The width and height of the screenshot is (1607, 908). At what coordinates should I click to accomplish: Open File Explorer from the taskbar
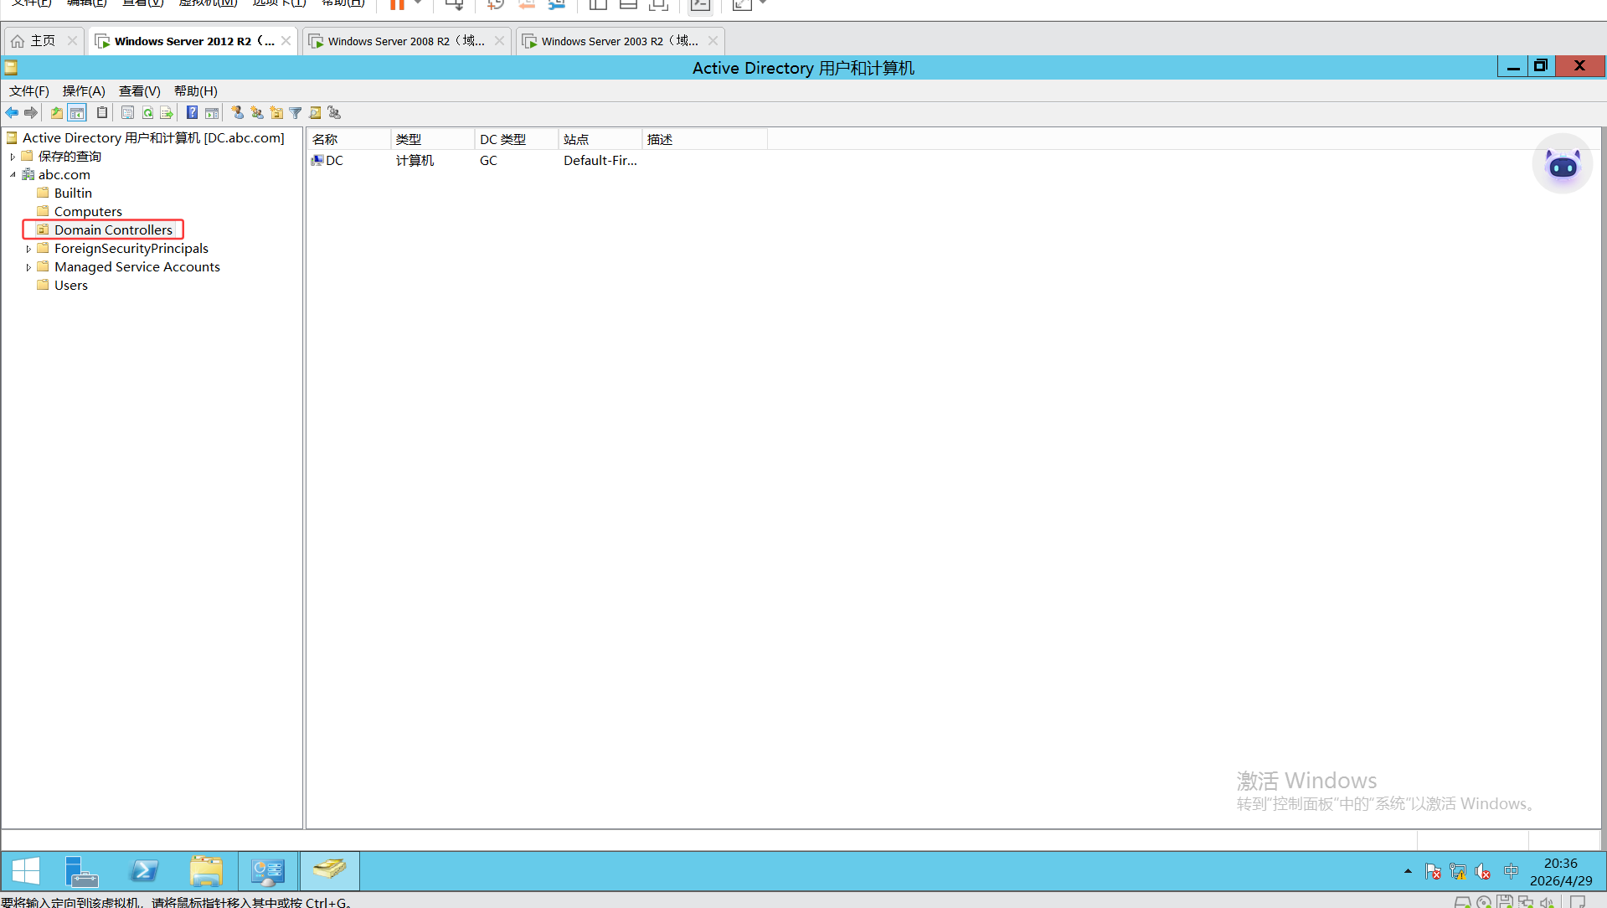(206, 871)
